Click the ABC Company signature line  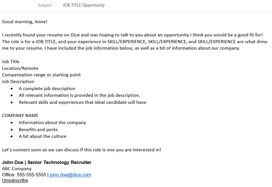click(x=17, y=169)
